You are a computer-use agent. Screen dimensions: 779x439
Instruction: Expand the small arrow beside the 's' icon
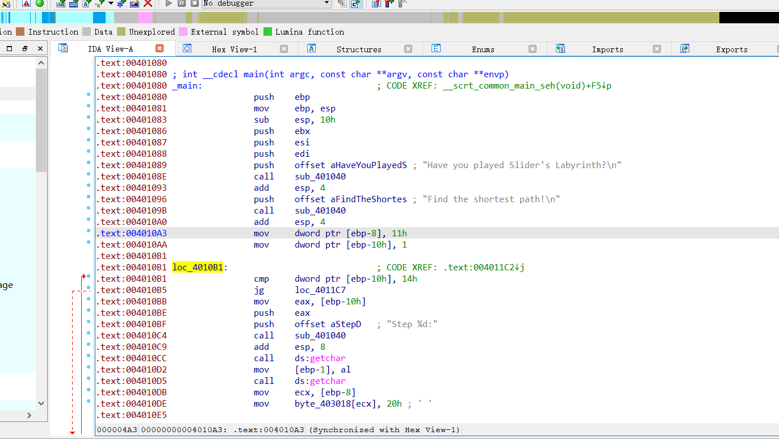[x=111, y=3]
